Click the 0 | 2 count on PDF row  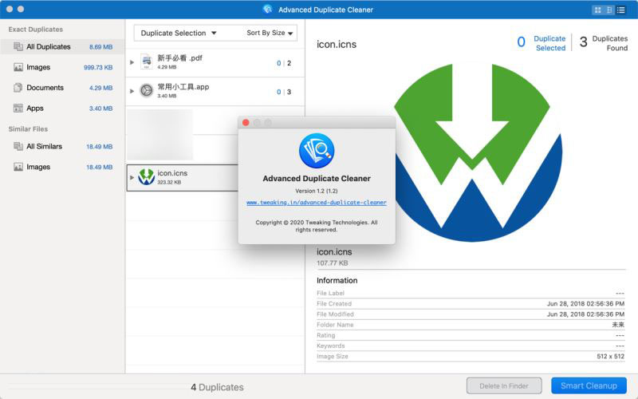(284, 63)
